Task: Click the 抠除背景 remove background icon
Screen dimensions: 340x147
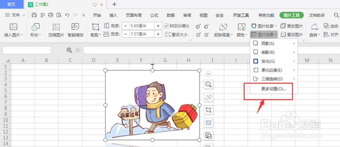Action: pos(223,27)
